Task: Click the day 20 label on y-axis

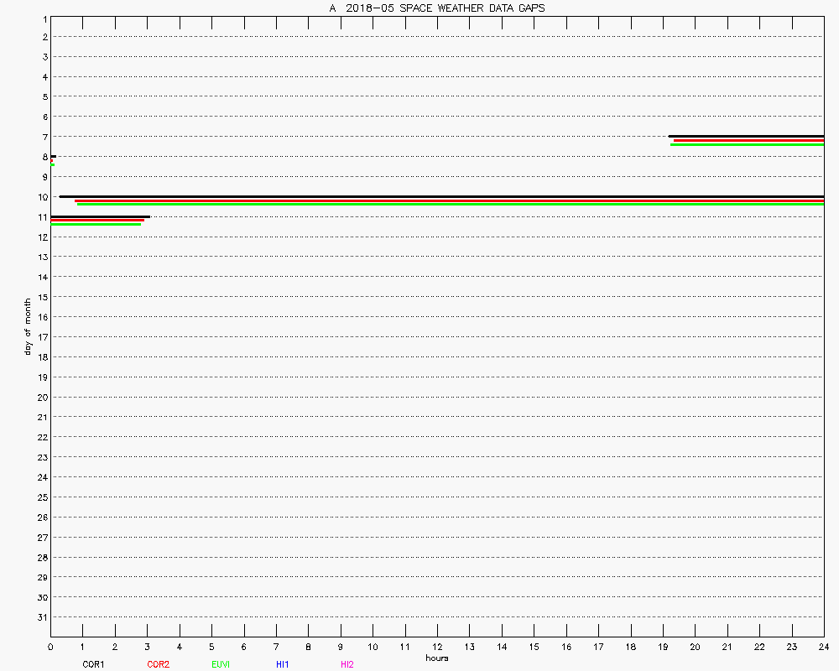Action: (41, 397)
